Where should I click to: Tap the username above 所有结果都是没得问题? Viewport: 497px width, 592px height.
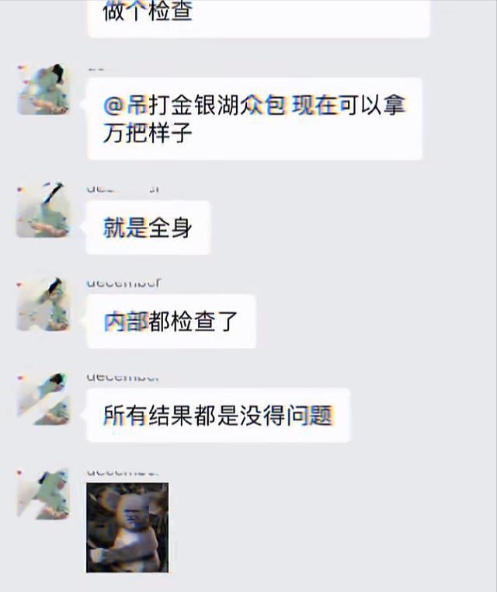click(x=123, y=377)
